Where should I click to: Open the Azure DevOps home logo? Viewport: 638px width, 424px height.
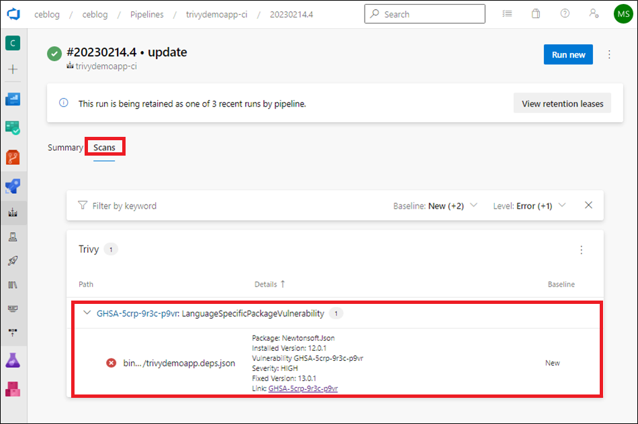click(13, 14)
